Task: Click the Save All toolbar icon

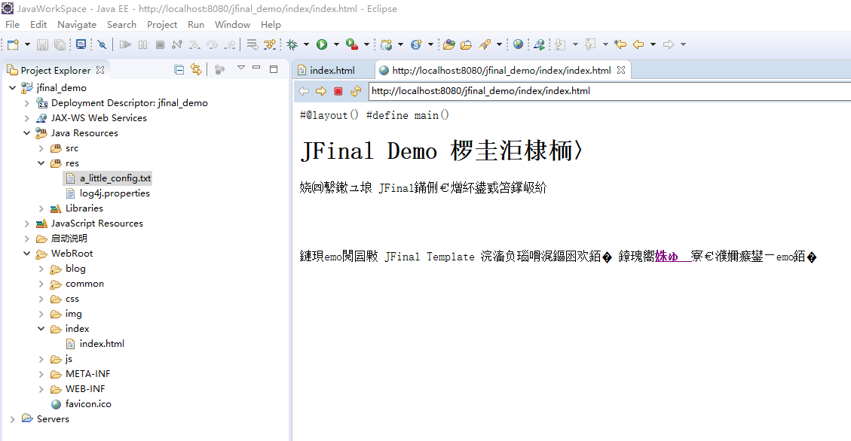Action: (60, 44)
